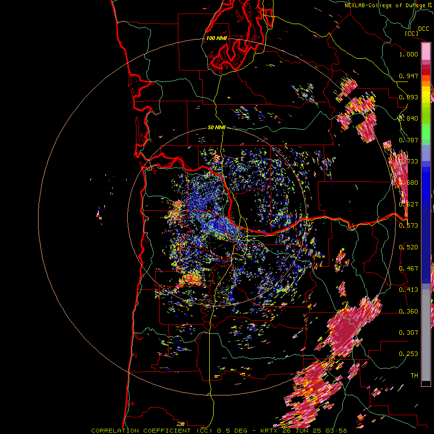This screenshot has height=434, width=434.
Task: Click the [CC] unit label
Action: pyautogui.click(x=411, y=33)
